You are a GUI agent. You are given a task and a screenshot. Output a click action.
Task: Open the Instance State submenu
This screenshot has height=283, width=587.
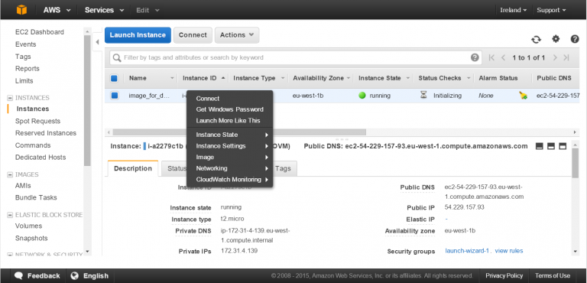[x=230, y=135]
